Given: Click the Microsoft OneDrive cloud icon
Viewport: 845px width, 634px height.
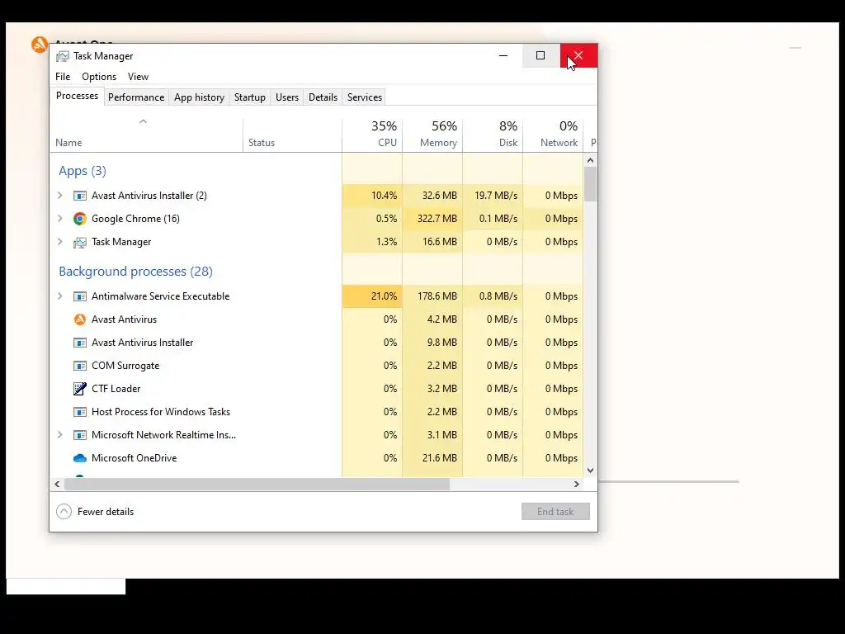Looking at the screenshot, I should (80, 458).
